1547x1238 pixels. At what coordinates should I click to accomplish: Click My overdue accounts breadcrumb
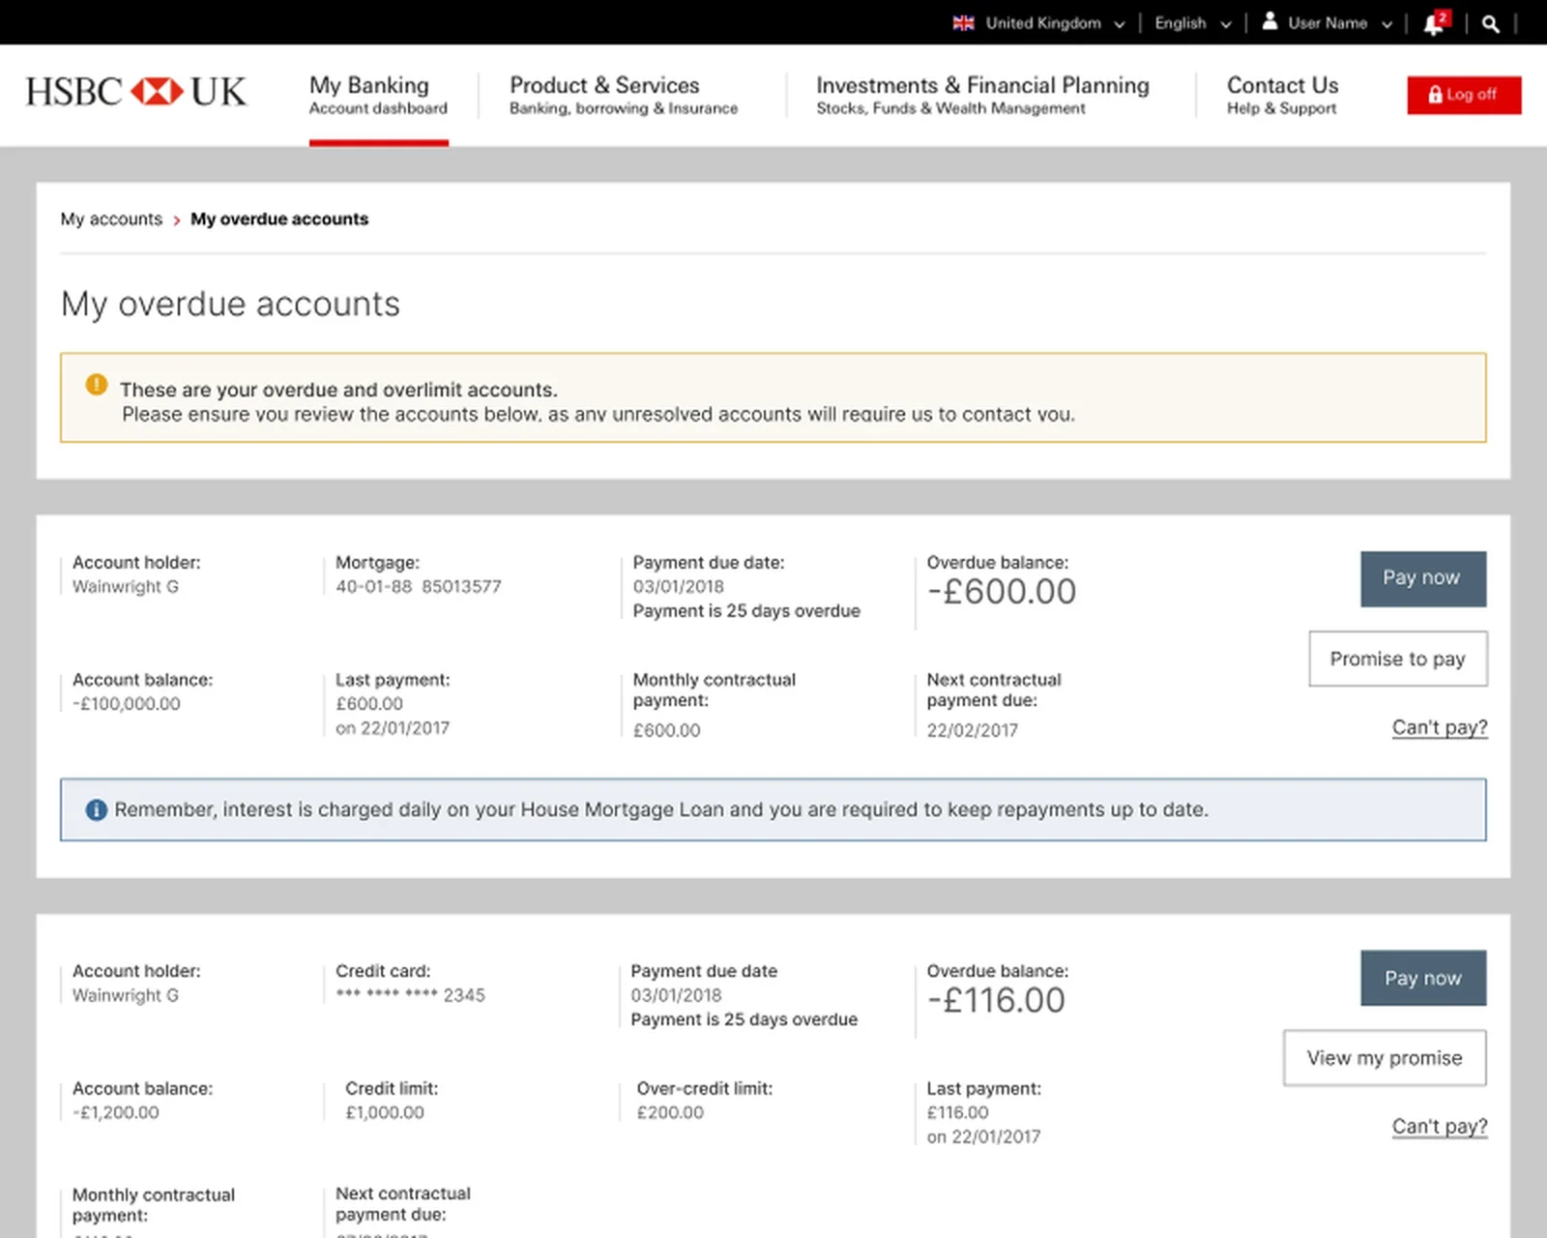(279, 220)
